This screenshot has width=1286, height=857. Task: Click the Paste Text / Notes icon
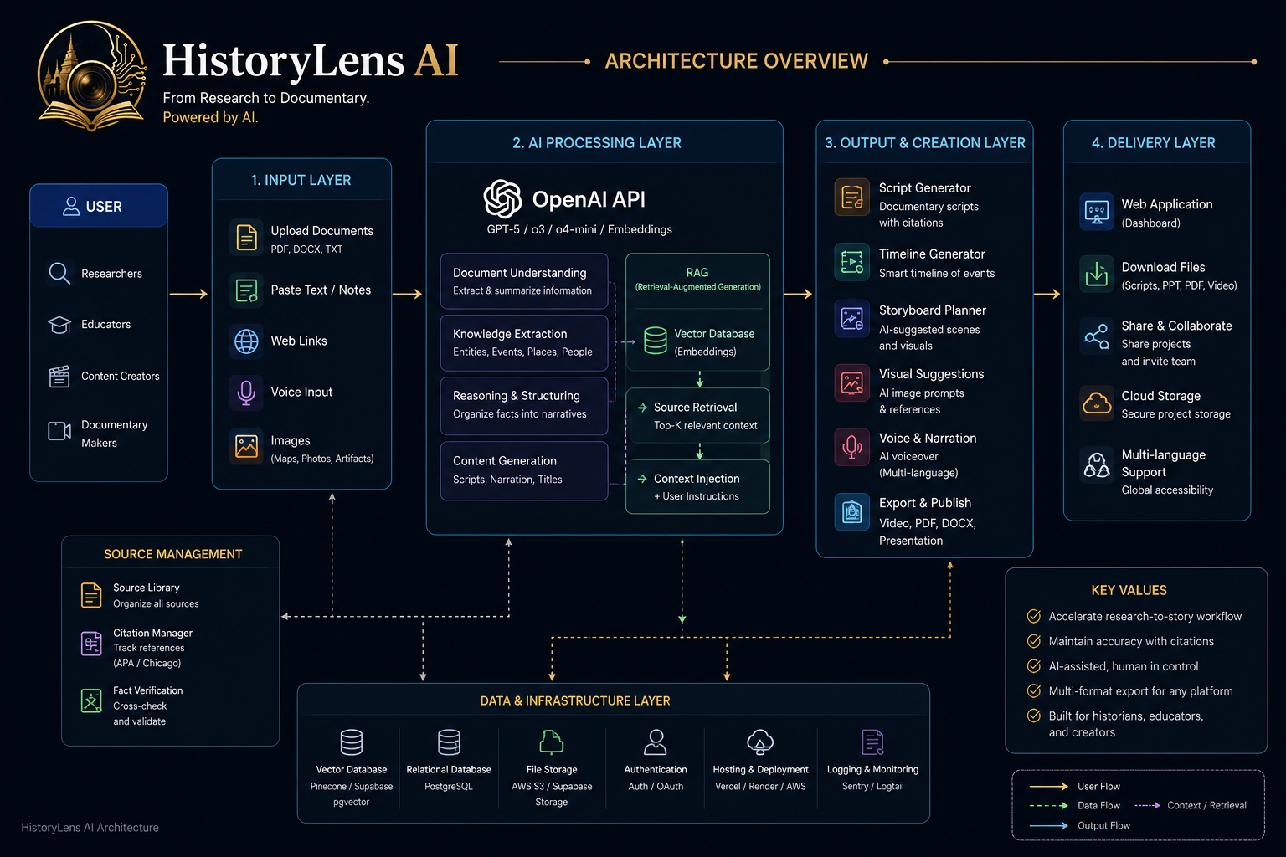point(247,290)
